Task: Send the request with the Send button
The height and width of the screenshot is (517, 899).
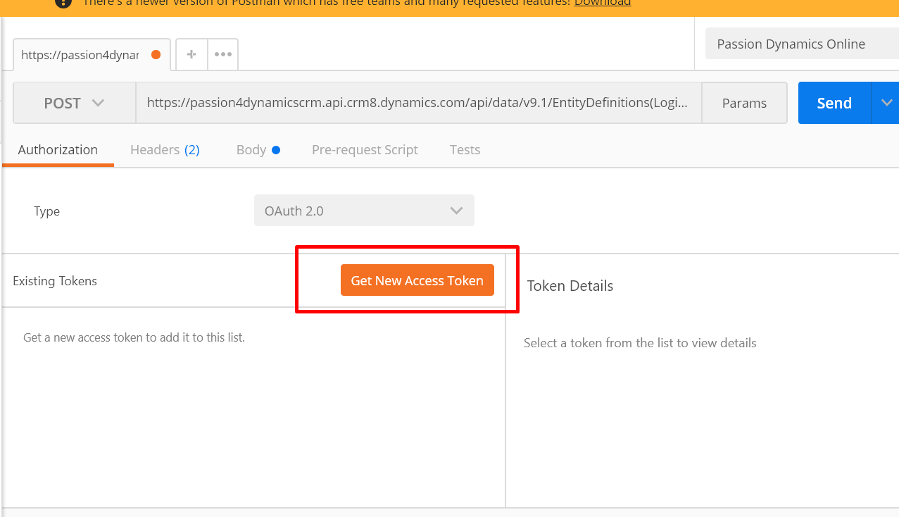Action: point(834,103)
